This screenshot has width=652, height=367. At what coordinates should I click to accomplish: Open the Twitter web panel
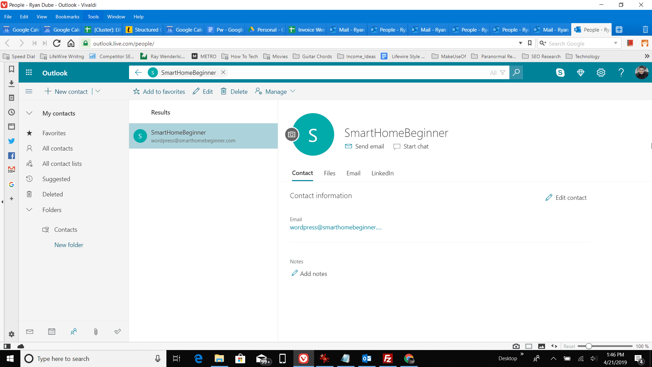tap(11, 141)
